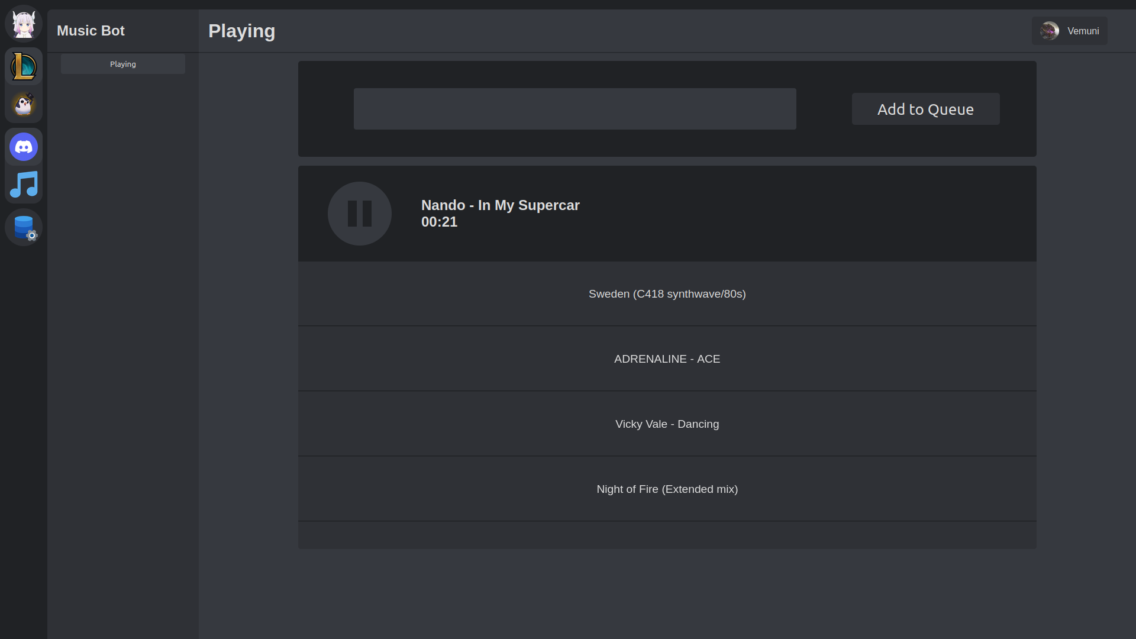Open the Discord sidebar icon

click(x=24, y=147)
